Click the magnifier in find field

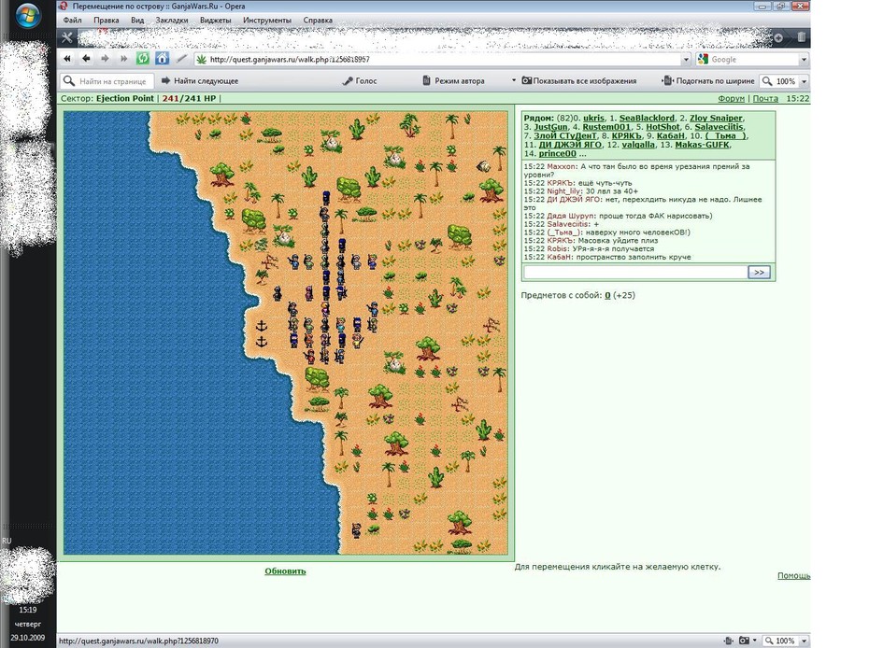click(x=69, y=81)
